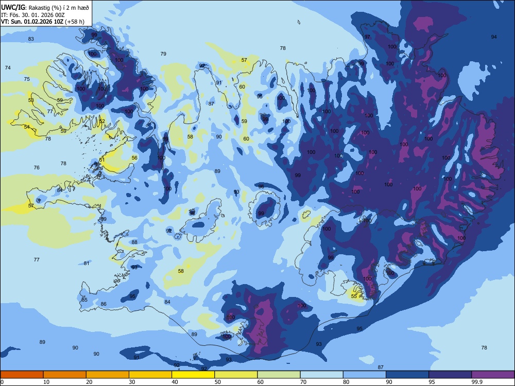
Task: Click the 99.9 legend tick label
Action: [x=477, y=382]
